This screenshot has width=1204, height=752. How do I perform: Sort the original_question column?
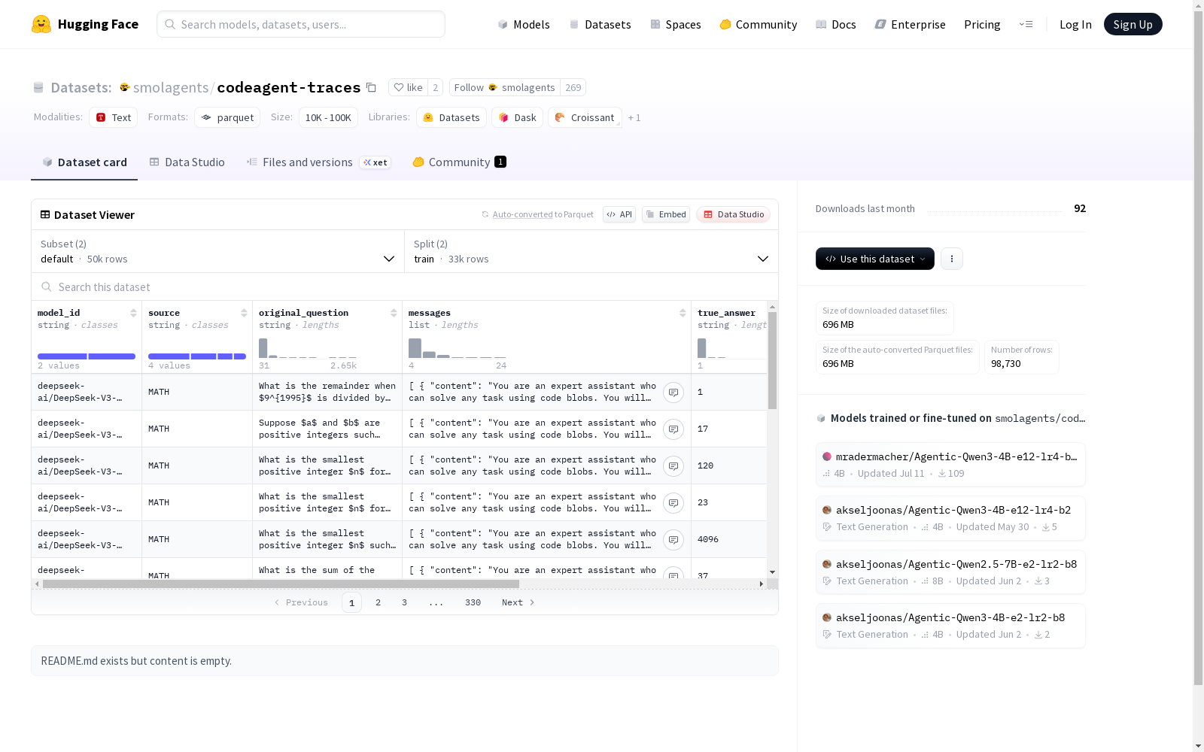point(394,313)
